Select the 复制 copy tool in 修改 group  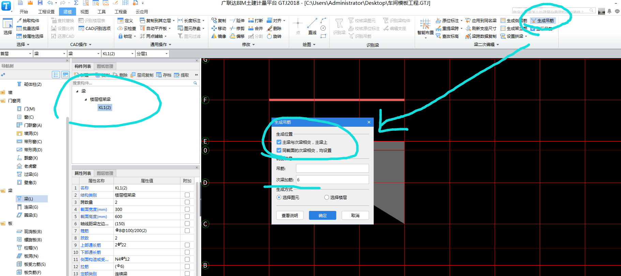coord(219,20)
